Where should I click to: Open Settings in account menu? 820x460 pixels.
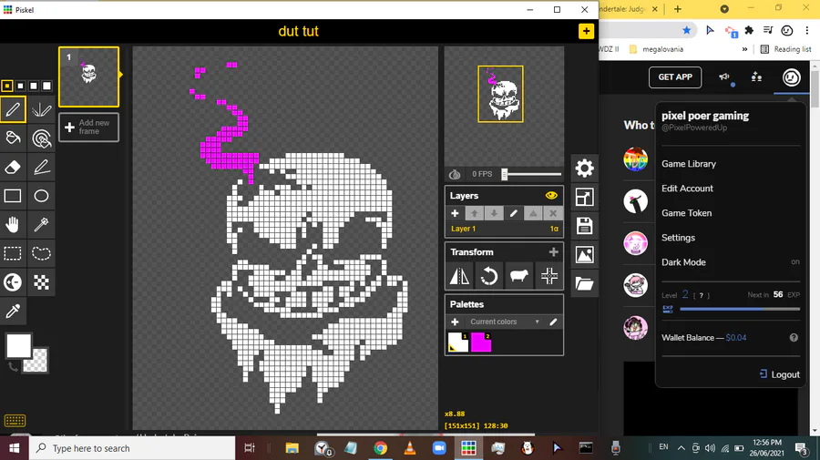[x=678, y=238]
